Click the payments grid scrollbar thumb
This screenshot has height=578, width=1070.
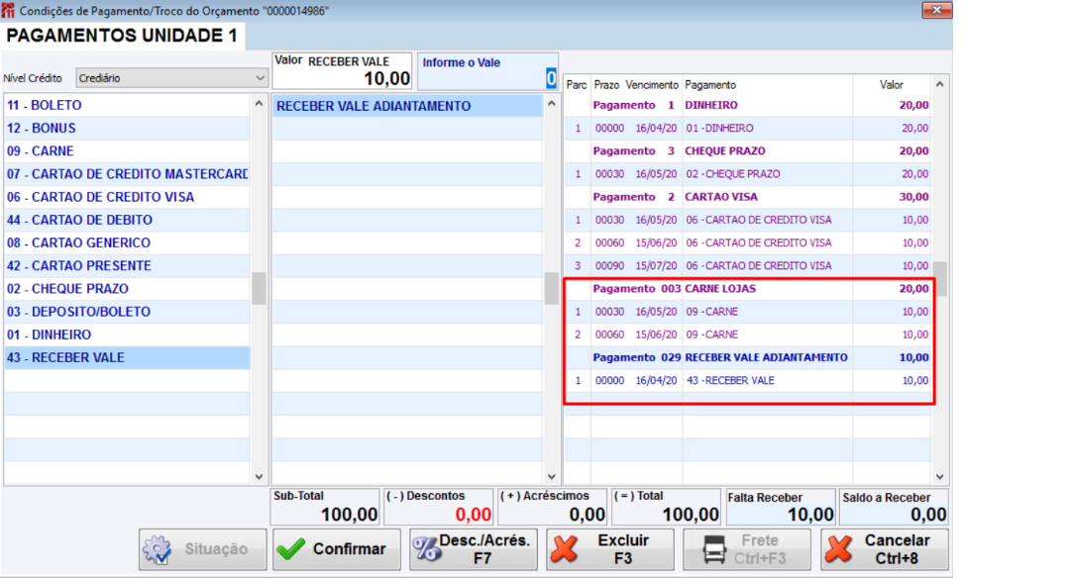939,279
